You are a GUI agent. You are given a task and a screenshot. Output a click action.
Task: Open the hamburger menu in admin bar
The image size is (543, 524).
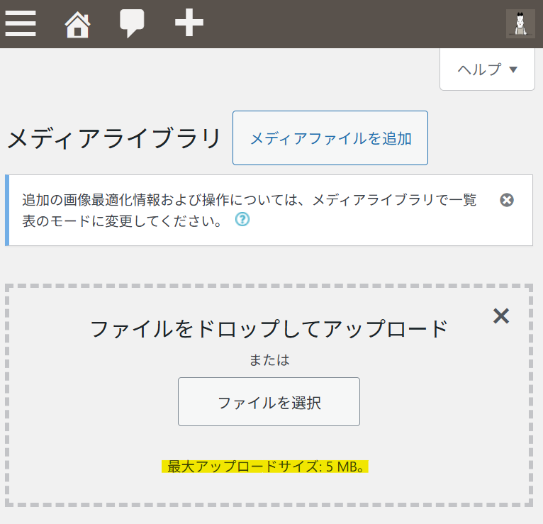pos(21,24)
